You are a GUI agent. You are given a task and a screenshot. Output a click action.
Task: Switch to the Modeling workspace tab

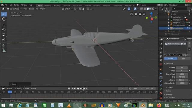(48, 5)
